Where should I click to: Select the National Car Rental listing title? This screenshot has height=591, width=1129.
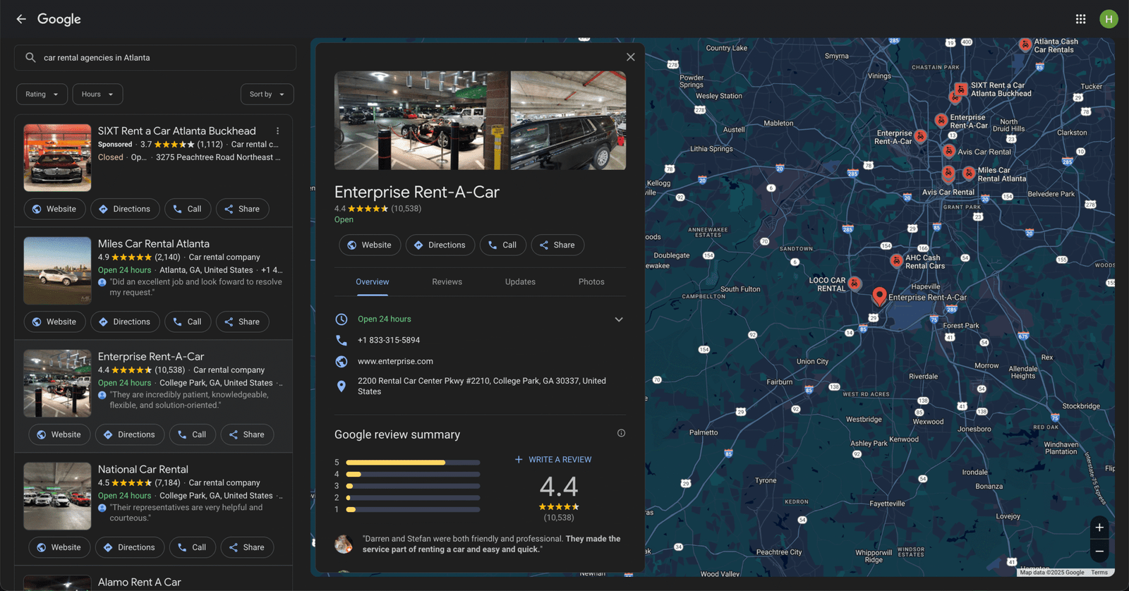[143, 469]
